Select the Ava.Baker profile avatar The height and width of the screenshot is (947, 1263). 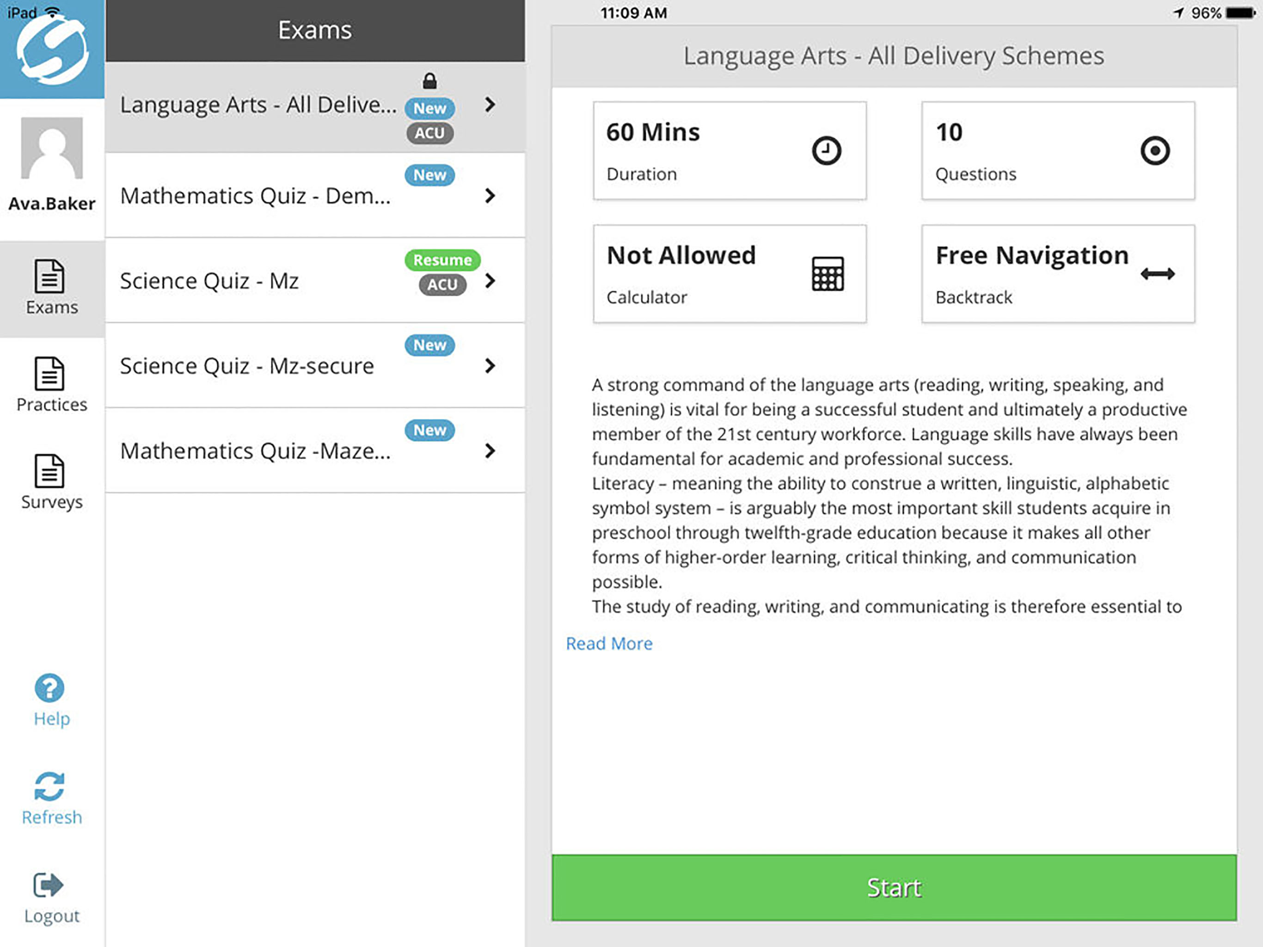pos(52,148)
